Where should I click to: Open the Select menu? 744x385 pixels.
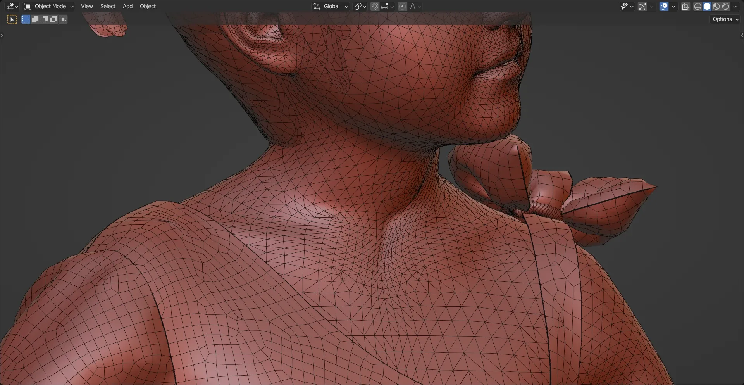[108, 6]
